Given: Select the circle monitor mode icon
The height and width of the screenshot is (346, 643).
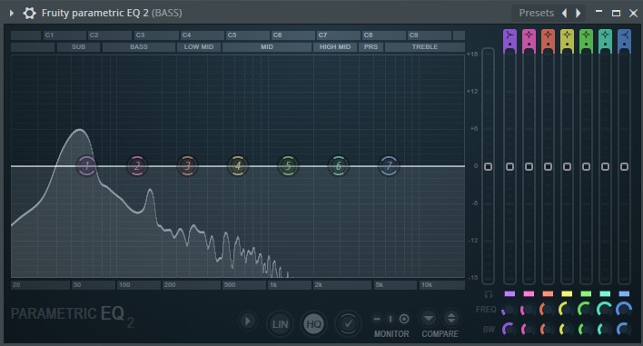Looking at the screenshot, I should [x=404, y=319].
